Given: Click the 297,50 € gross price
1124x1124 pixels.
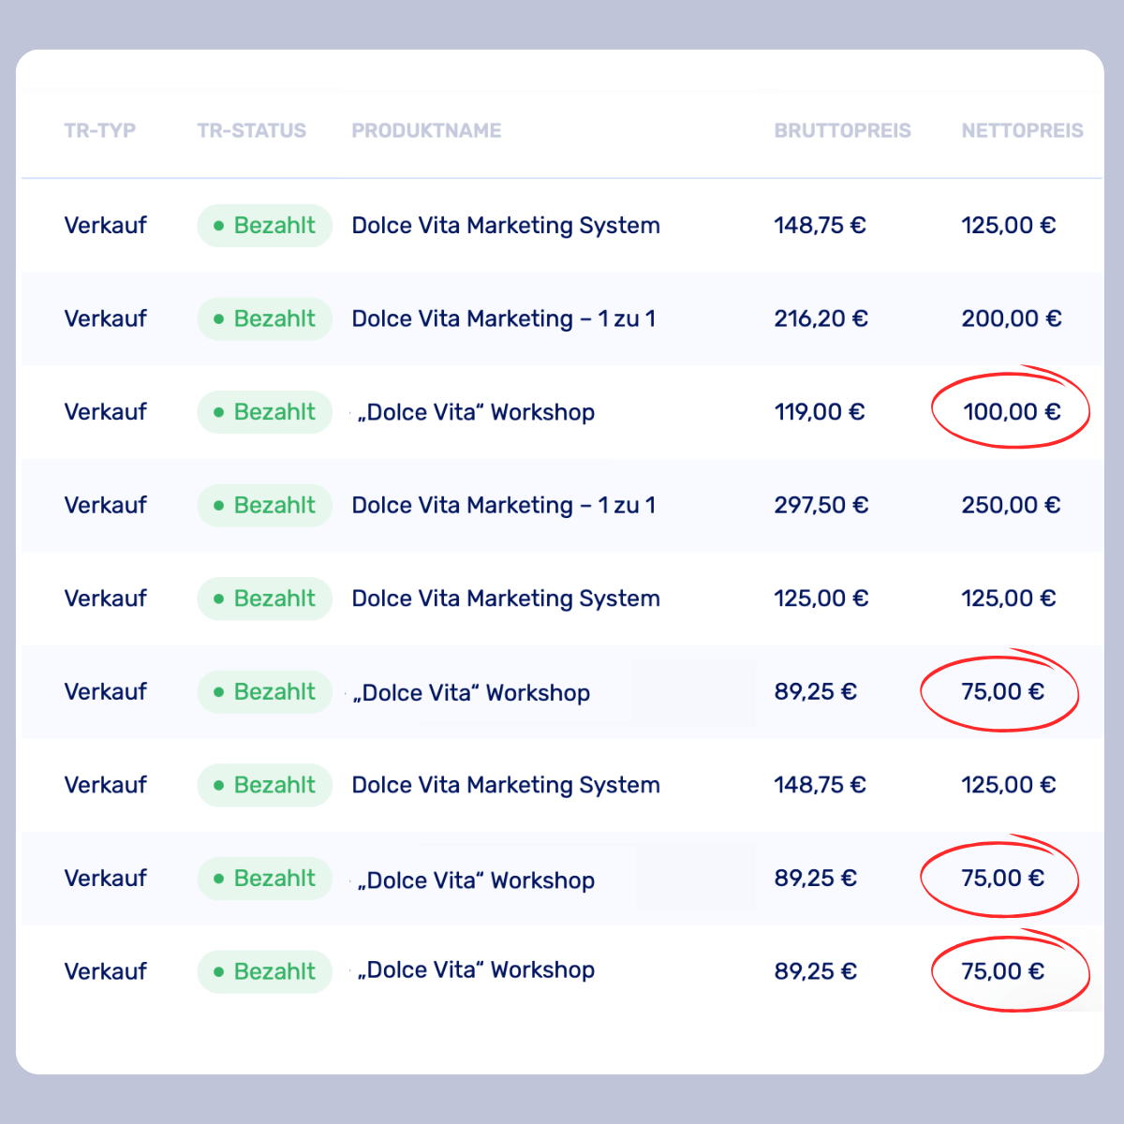Looking at the screenshot, I should click(x=821, y=506).
